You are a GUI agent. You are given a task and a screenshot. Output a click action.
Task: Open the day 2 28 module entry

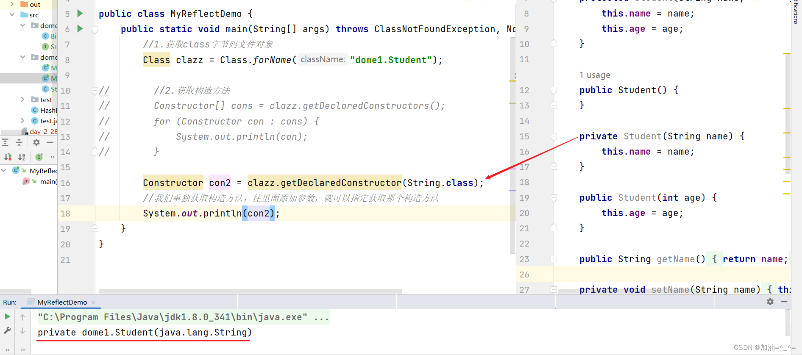[x=39, y=131]
